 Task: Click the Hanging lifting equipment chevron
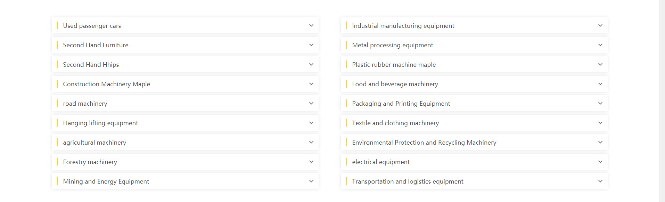click(311, 123)
